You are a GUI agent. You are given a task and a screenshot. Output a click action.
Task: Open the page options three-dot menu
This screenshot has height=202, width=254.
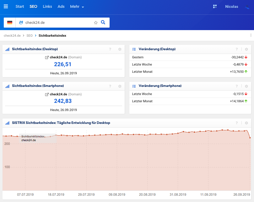[x=251, y=35]
